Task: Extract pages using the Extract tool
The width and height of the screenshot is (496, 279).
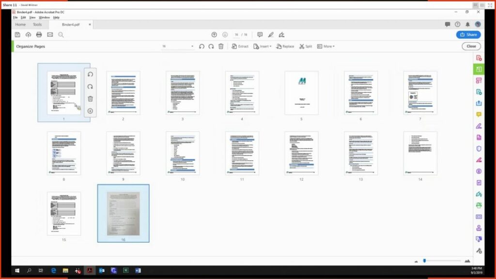Action: [241, 46]
